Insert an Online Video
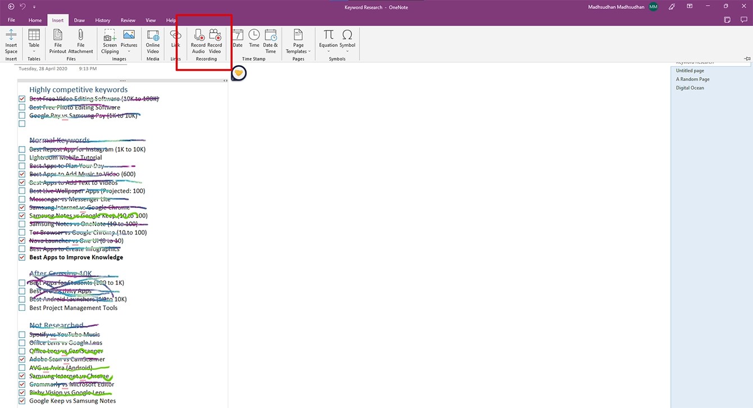 tap(152, 40)
